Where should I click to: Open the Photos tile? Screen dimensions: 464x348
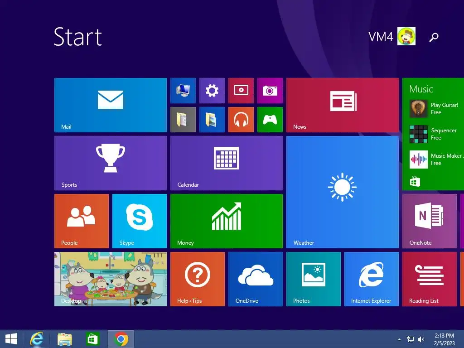click(314, 279)
